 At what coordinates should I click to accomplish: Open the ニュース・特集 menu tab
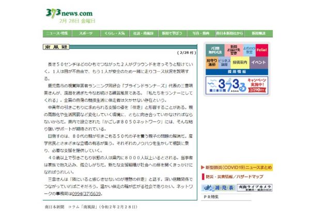pyautogui.click(x=57, y=33)
